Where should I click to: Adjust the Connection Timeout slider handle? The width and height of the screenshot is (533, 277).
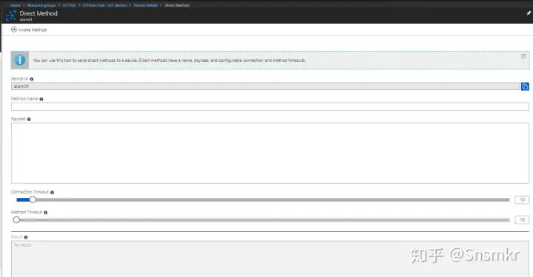pos(33,199)
